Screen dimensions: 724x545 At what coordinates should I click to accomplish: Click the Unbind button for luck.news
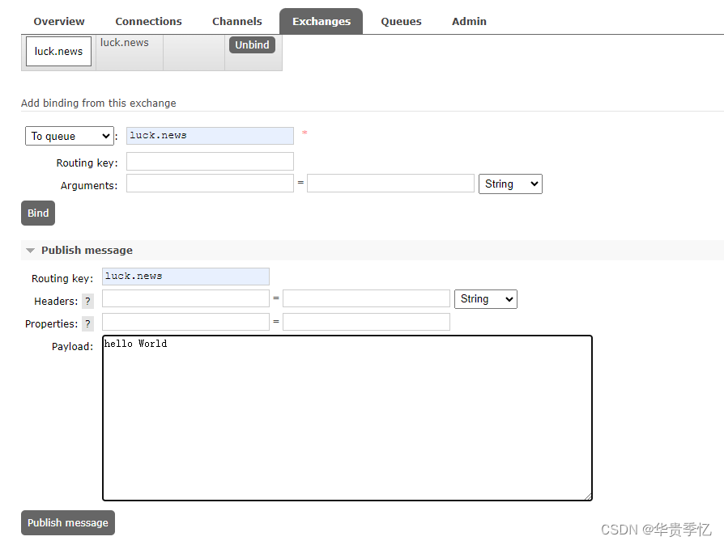click(252, 44)
